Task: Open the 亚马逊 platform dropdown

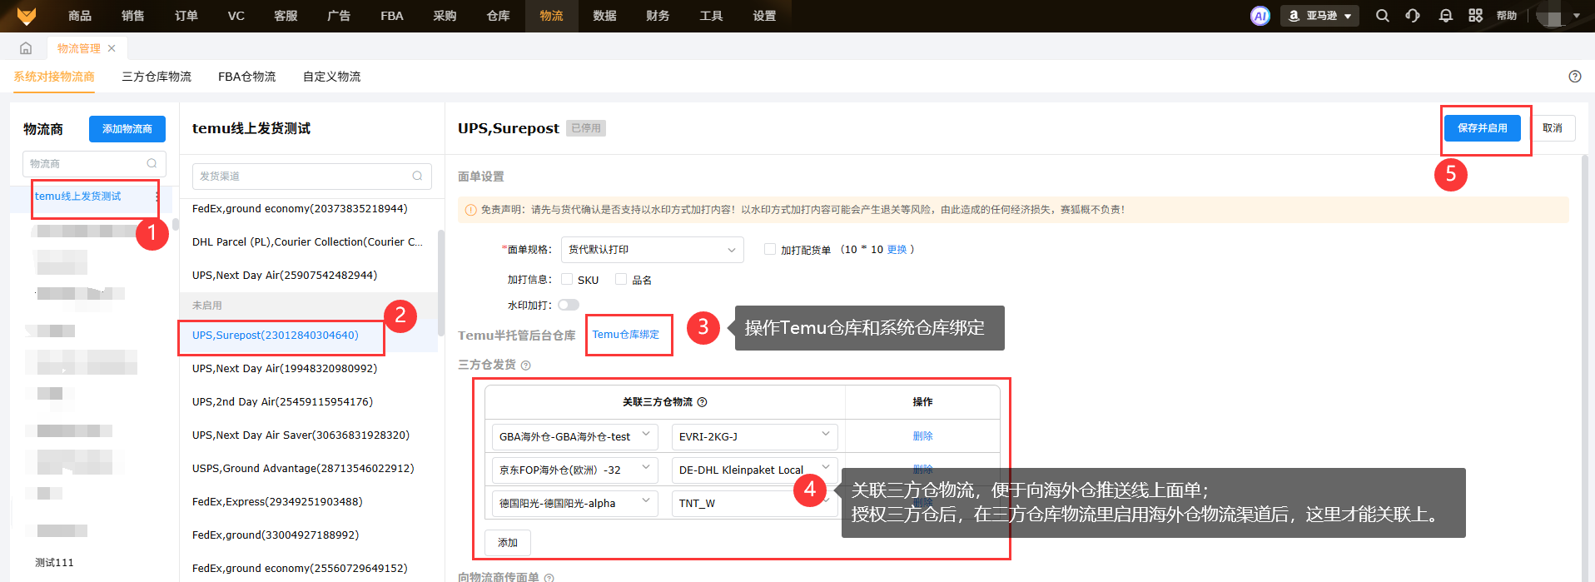Action: pos(1319,16)
